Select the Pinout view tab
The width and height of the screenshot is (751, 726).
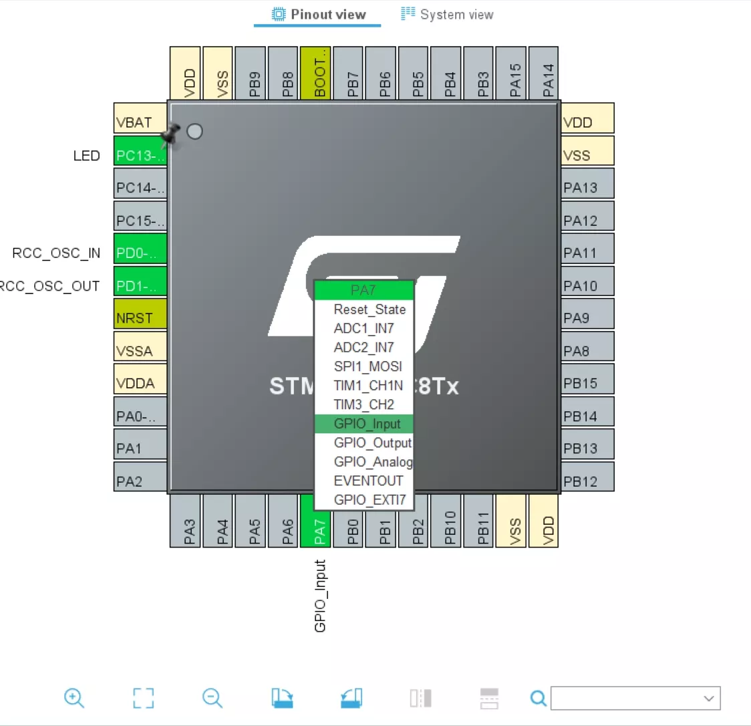pyautogui.click(x=318, y=14)
